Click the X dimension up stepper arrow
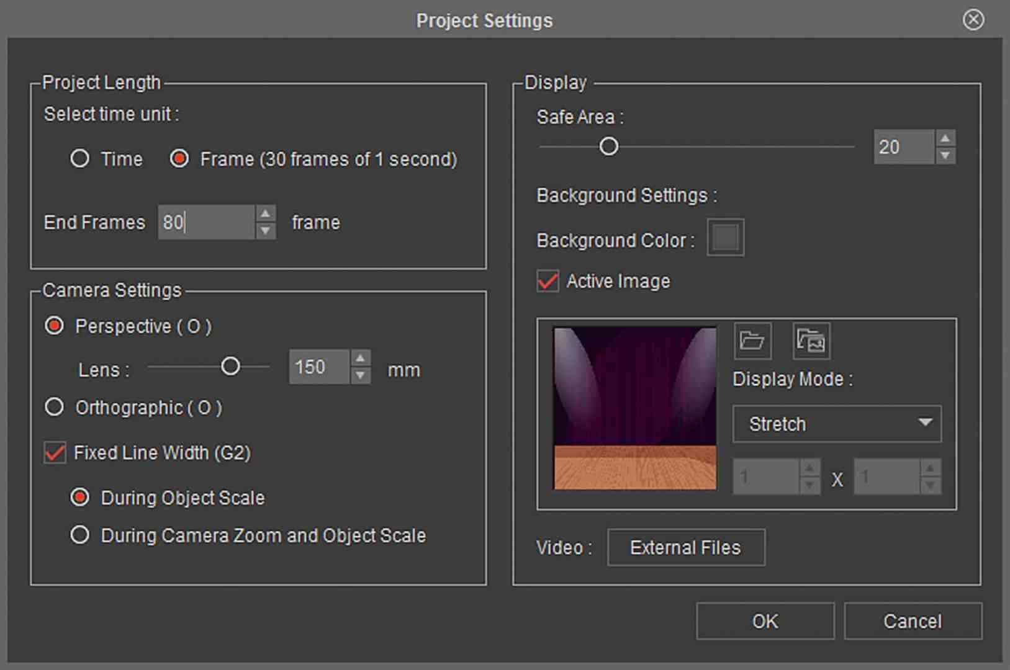1010x670 pixels. pos(809,468)
